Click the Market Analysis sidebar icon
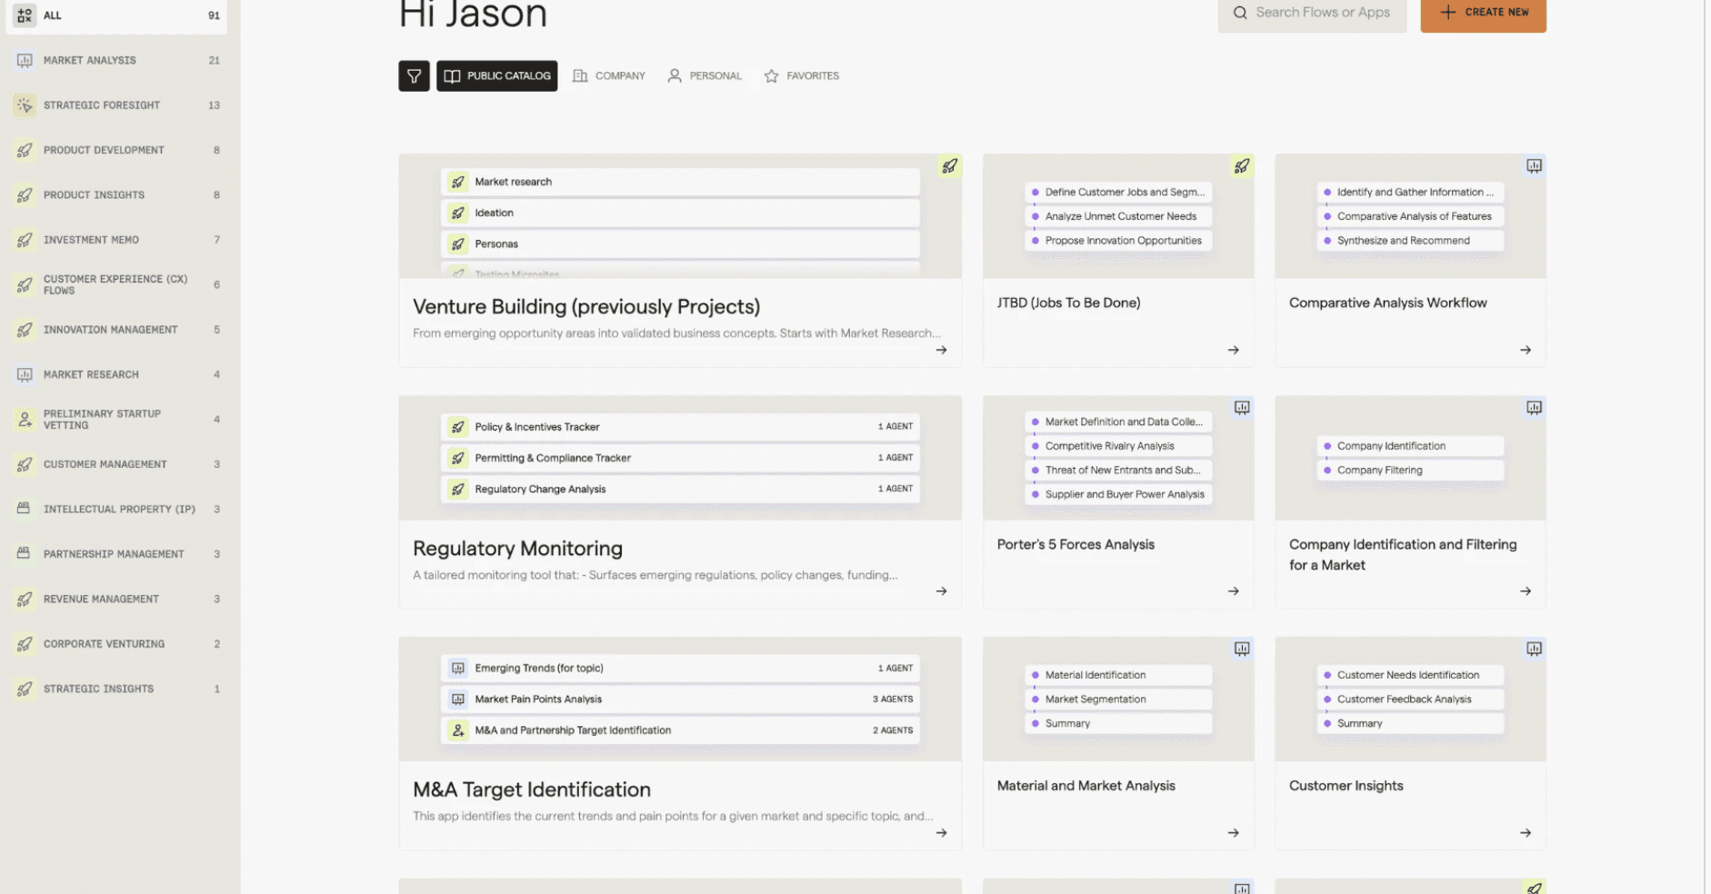 25,60
